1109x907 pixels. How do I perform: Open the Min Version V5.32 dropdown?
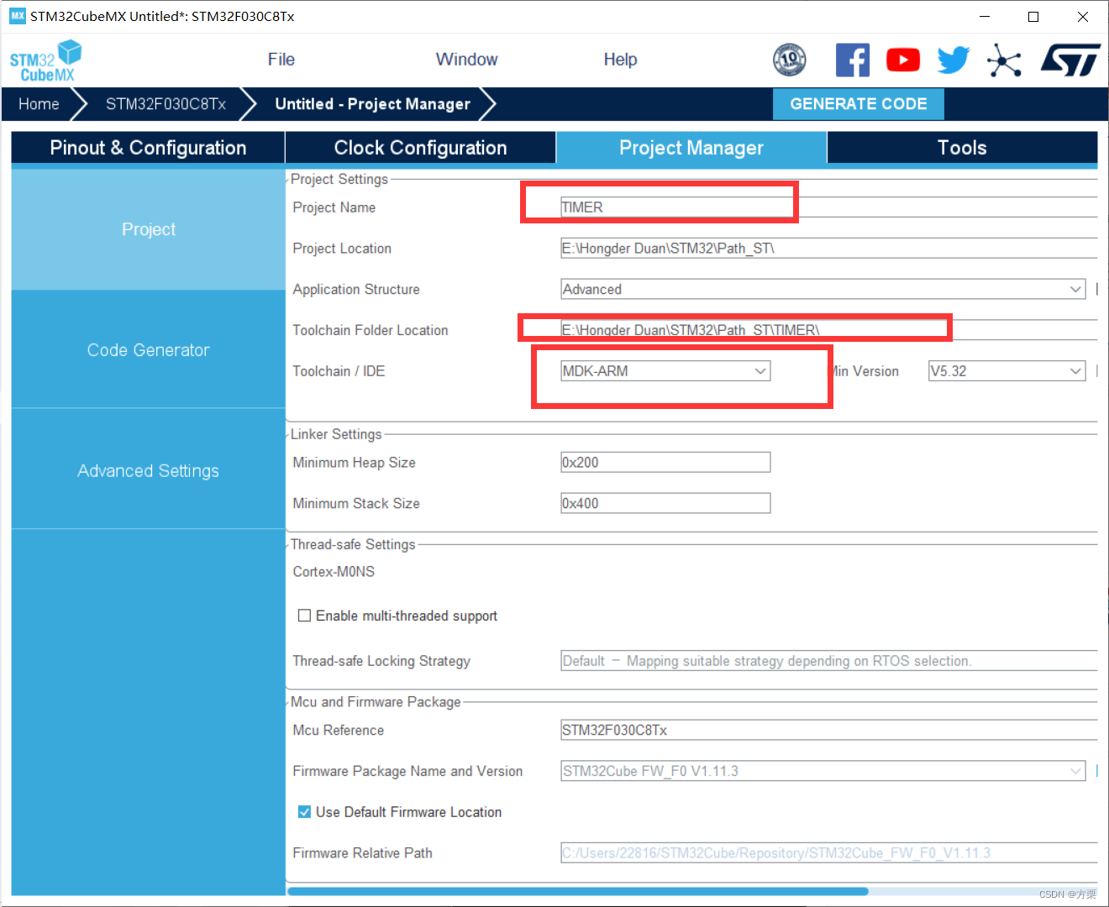click(x=1007, y=371)
